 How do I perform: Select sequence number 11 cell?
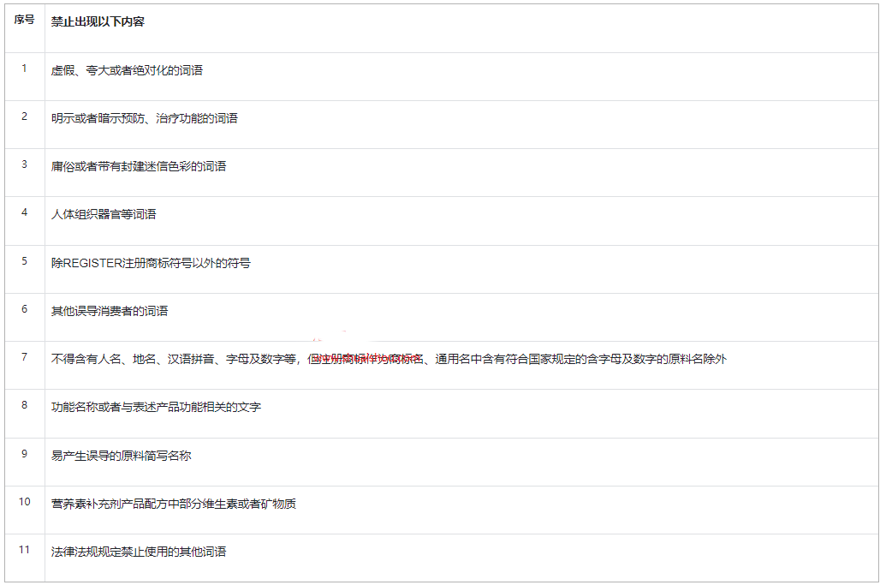pos(24,549)
